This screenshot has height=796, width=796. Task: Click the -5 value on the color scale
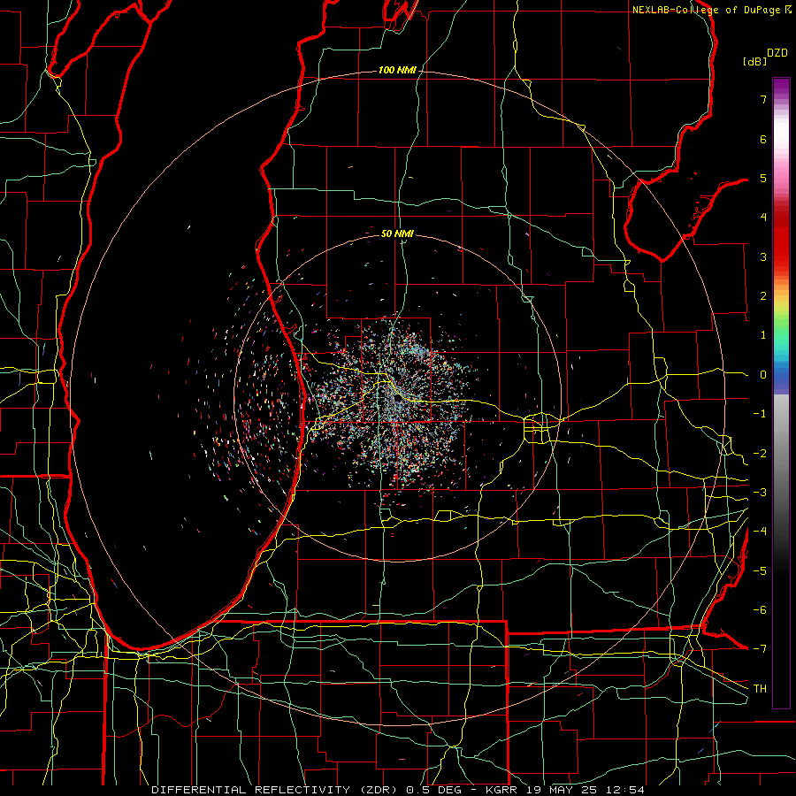(x=760, y=571)
